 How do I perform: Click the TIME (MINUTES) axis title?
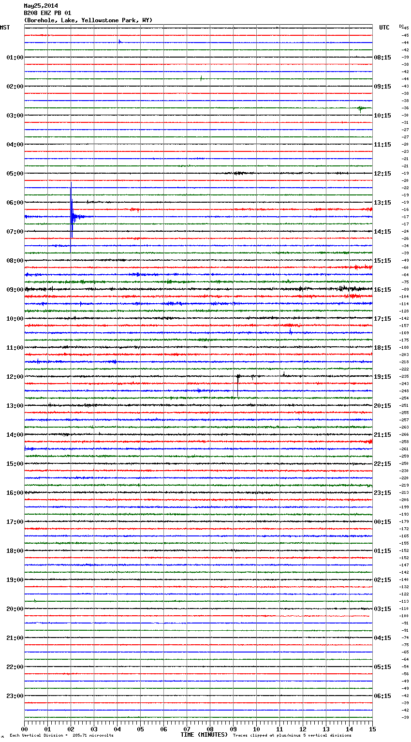[x=204, y=735]
